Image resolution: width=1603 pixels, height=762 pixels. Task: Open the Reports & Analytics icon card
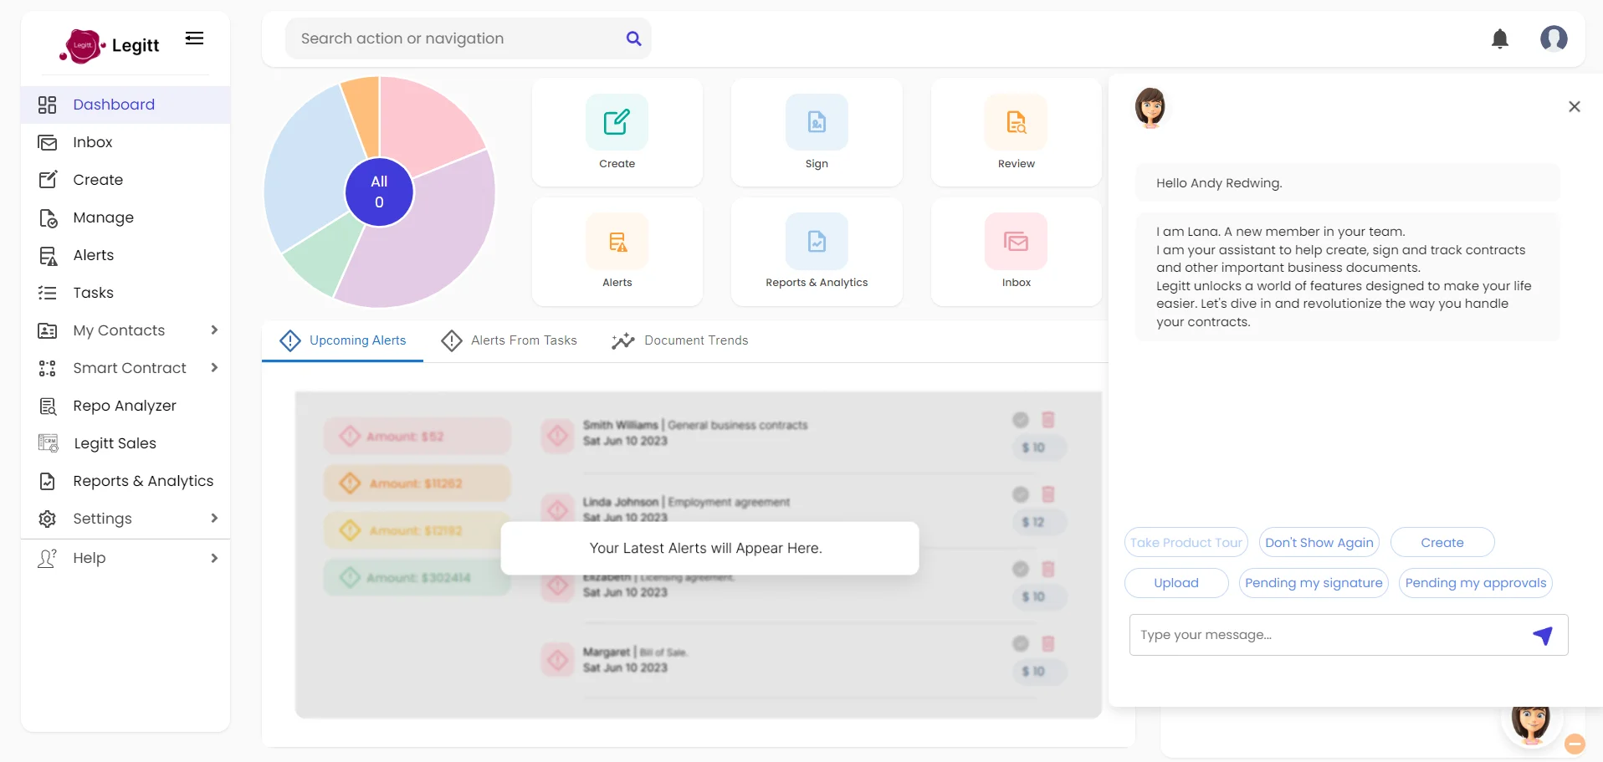[817, 241]
